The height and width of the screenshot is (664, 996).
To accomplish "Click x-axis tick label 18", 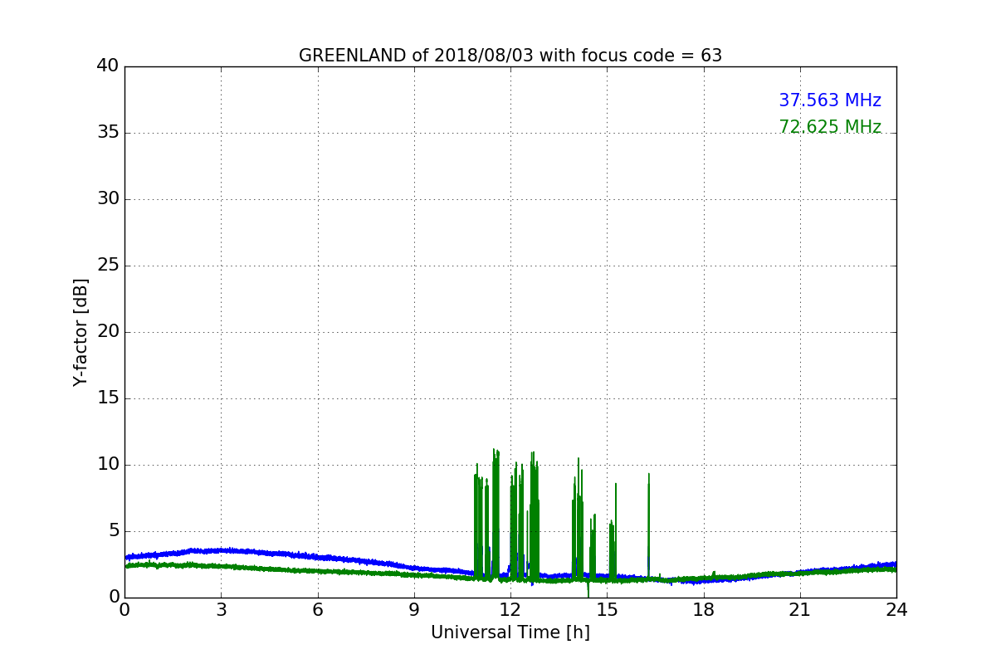I will tap(704, 610).
